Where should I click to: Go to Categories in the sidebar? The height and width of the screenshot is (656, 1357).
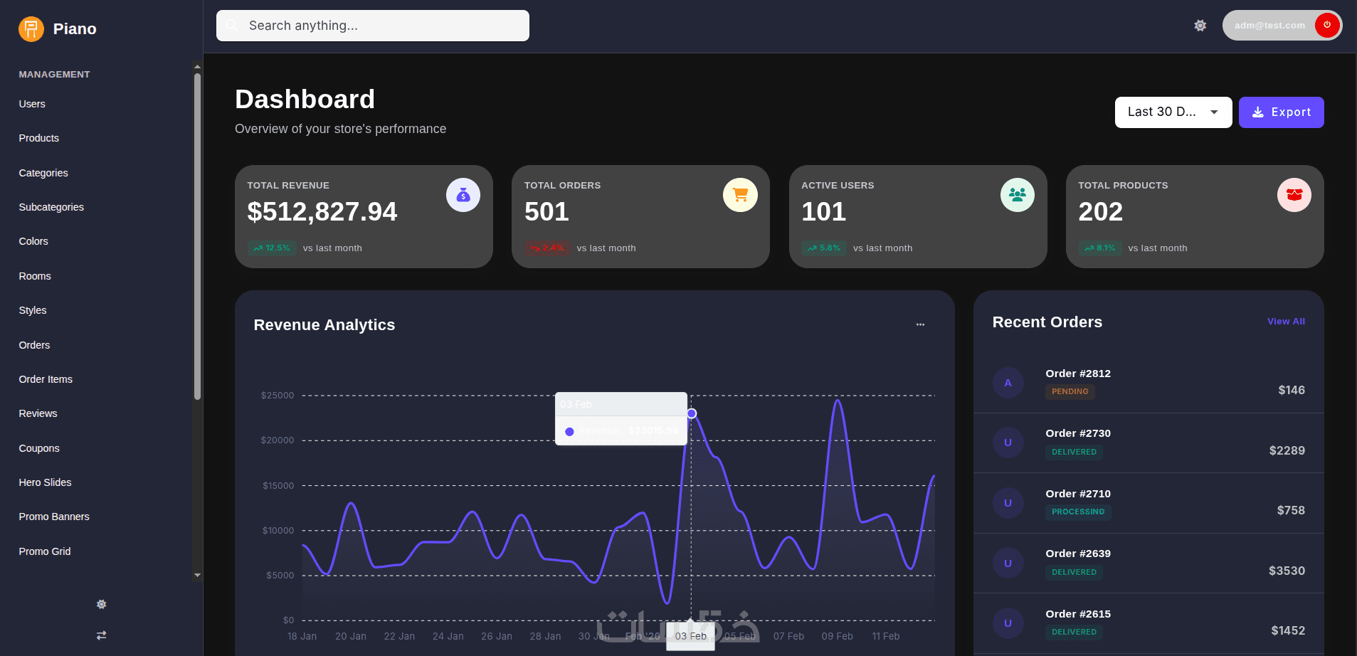[x=43, y=173]
